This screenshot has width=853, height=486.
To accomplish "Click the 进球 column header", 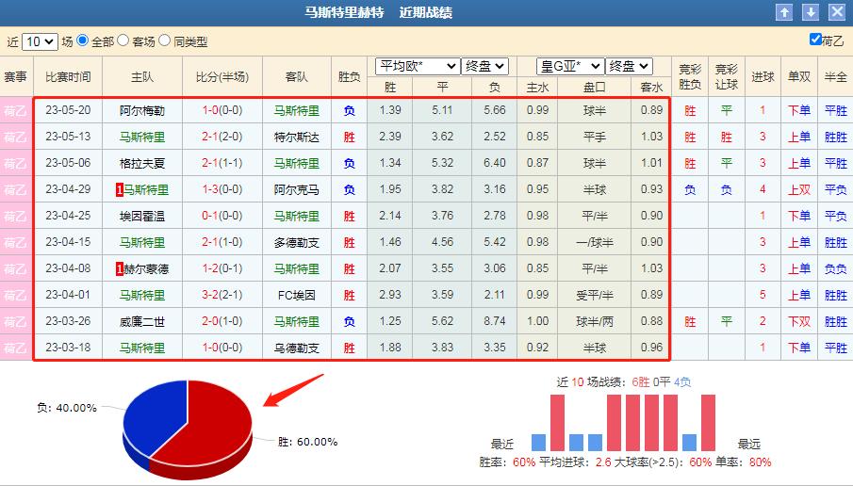I will click(763, 76).
